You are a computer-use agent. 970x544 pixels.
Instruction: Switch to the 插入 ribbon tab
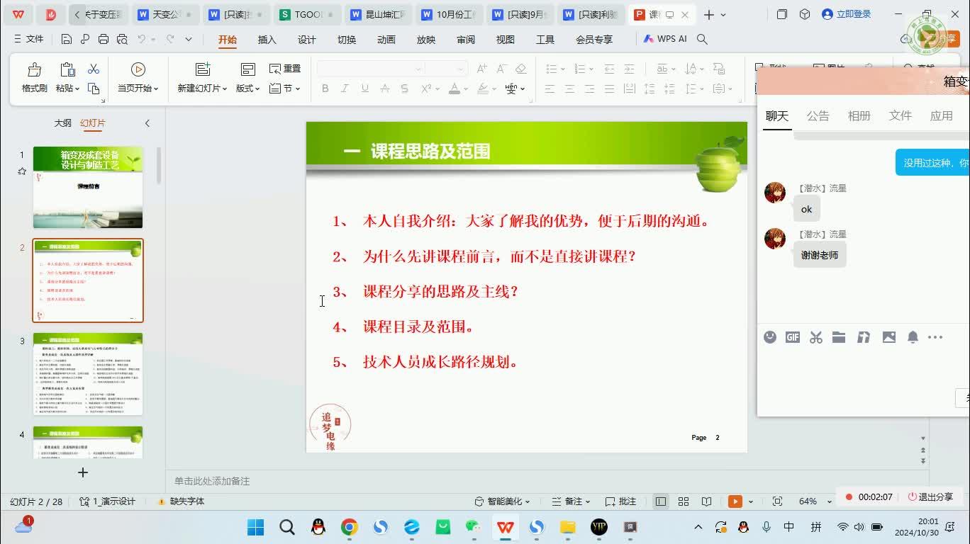(x=267, y=40)
